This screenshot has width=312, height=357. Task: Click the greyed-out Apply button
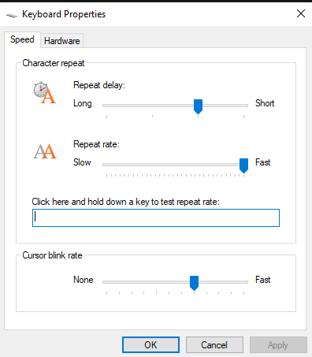(x=278, y=344)
